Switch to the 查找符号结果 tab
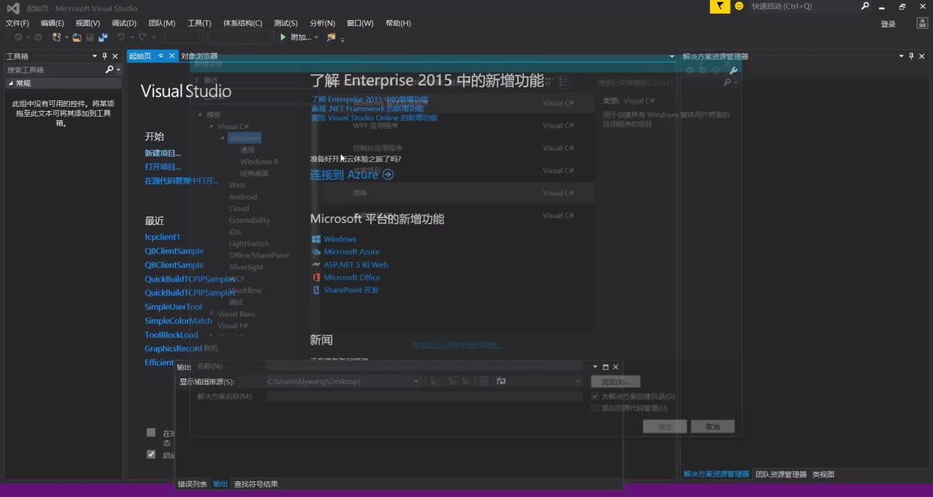 256,484
